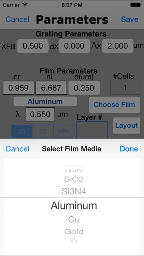Edit the Λx period field 2.000

coord(118,46)
